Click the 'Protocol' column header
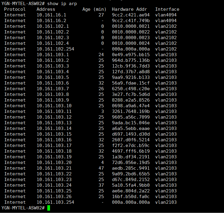Viewport: 224px width, 213px height. (x=15, y=9)
